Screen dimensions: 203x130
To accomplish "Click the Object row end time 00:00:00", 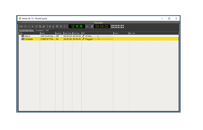I will pyautogui.click(x=77, y=36).
